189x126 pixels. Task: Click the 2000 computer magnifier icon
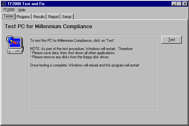pyautogui.click(x=15, y=45)
